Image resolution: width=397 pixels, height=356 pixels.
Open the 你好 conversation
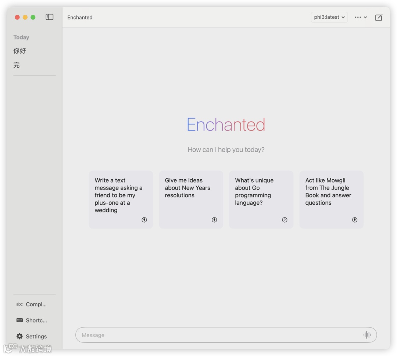20,51
